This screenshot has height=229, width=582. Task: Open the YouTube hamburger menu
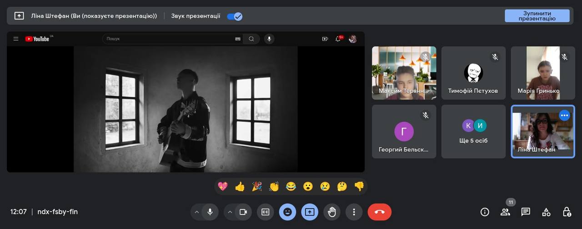(x=16, y=39)
